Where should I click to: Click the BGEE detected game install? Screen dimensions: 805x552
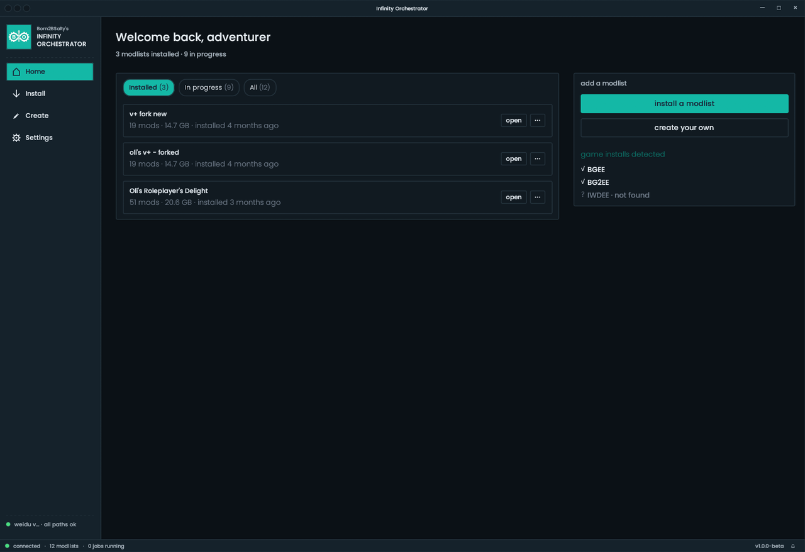[592, 170]
